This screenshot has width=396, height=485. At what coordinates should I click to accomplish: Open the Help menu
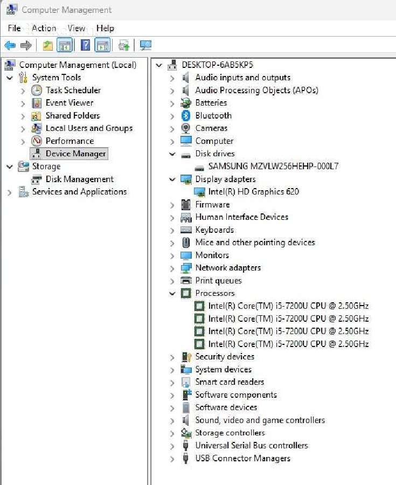click(105, 28)
